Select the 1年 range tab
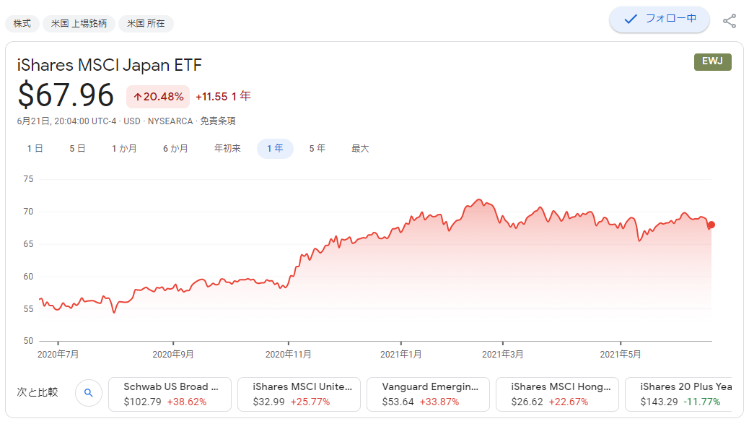Screen dimensions: 749x424 pos(275,149)
